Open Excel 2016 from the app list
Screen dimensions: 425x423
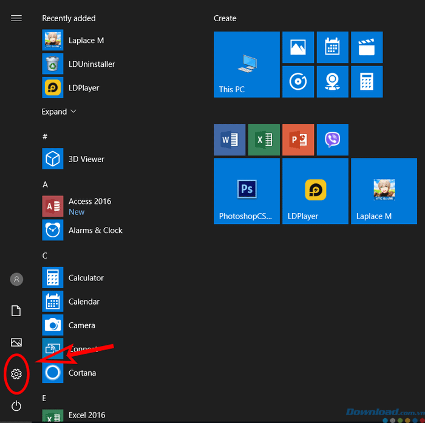point(73,415)
